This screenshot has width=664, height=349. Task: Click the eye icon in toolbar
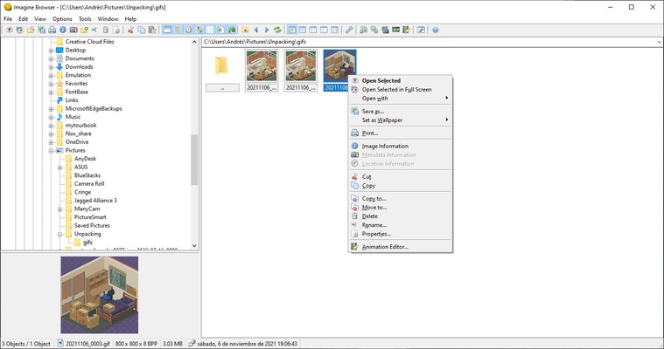click(9, 30)
